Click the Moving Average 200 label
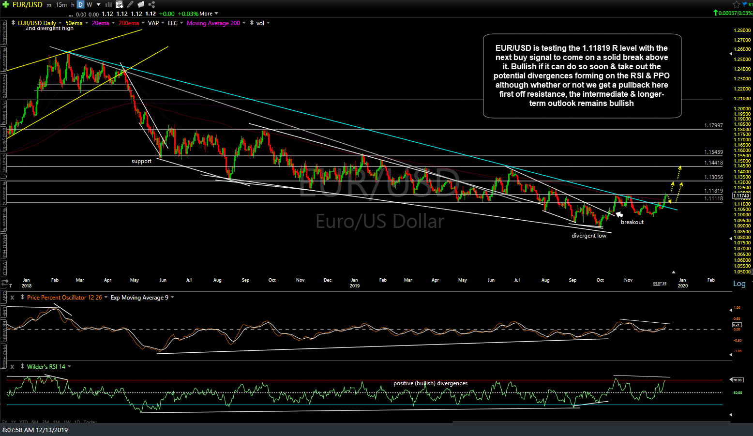This screenshot has width=753, height=436. click(x=213, y=23)
